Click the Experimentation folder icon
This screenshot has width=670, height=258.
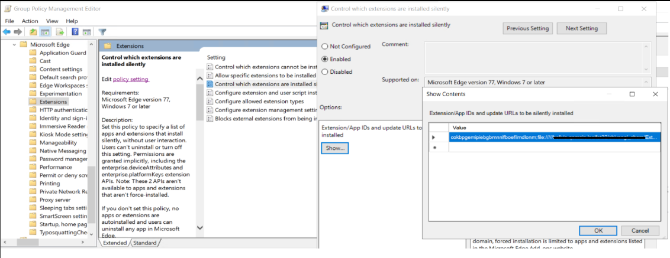(x=33, y=93)
